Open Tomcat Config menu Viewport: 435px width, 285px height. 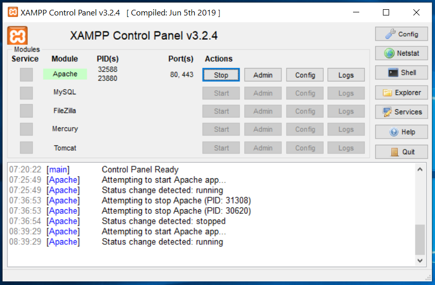pyautogui.click(x=305, y=148)
